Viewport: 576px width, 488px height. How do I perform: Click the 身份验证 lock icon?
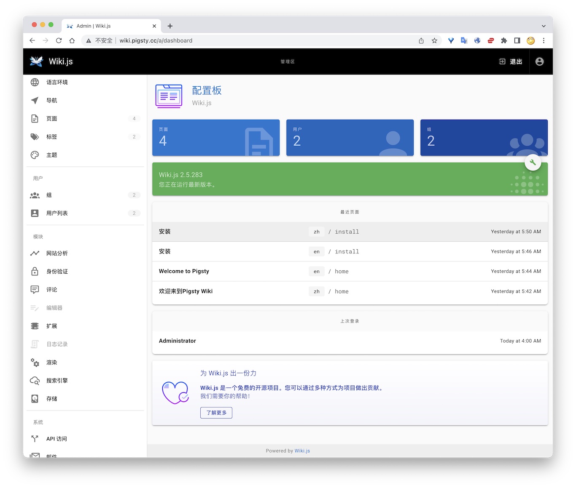pos(35,272)
